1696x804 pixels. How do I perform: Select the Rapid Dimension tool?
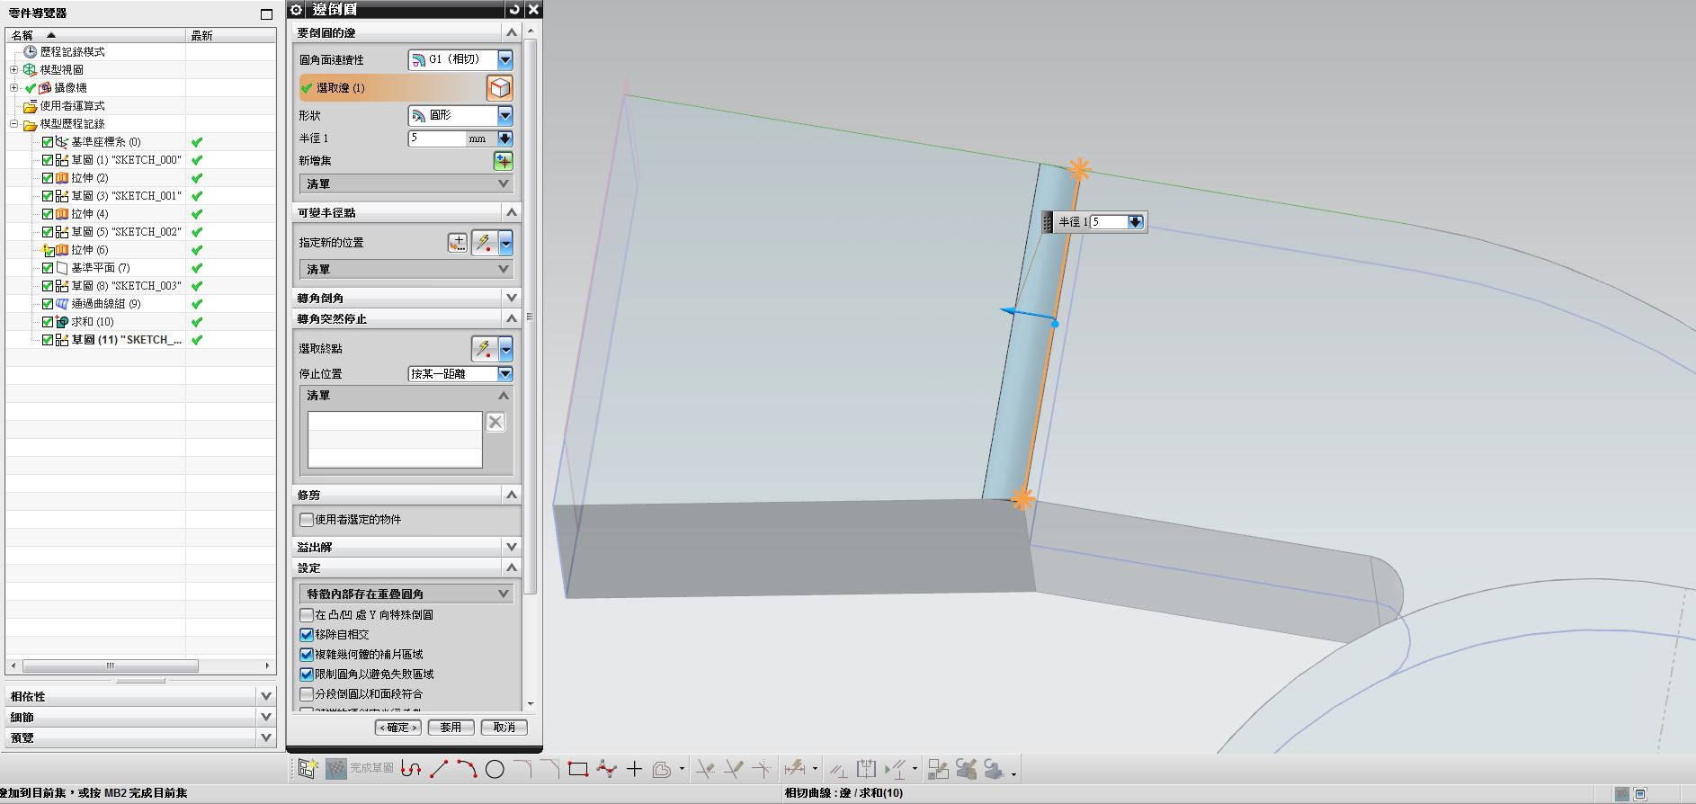[x=795, y=769]
